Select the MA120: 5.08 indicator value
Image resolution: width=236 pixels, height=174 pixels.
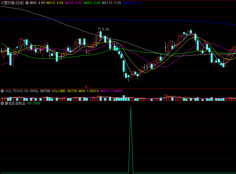tap(111, 3)
